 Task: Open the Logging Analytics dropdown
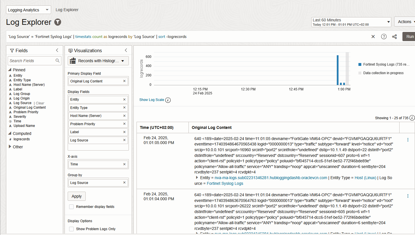click(x=28, y=10)
